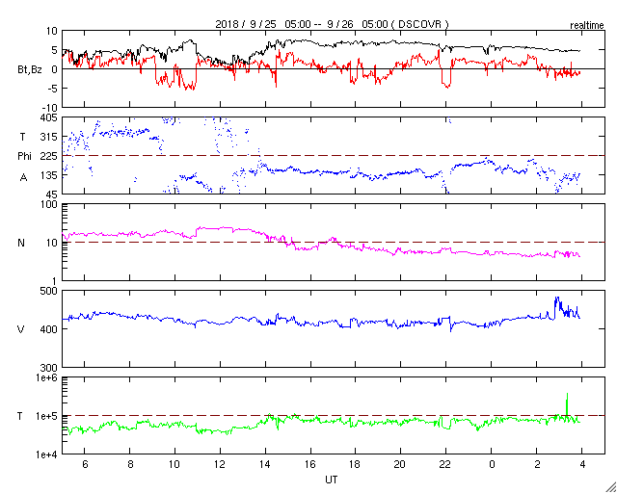Select the "V" velocity panel label
Screen dimensions: 617x493
(21, 329)
